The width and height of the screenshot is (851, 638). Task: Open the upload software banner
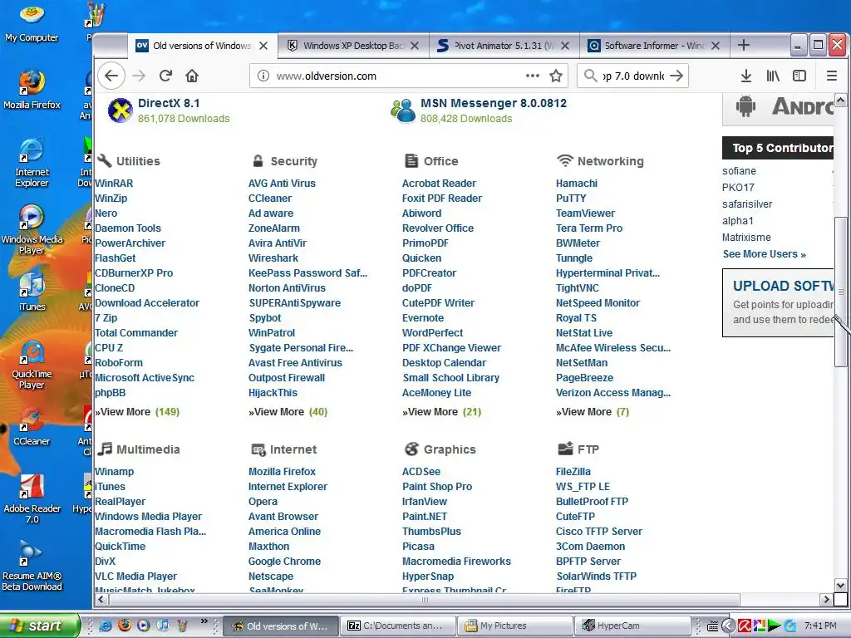778,302
